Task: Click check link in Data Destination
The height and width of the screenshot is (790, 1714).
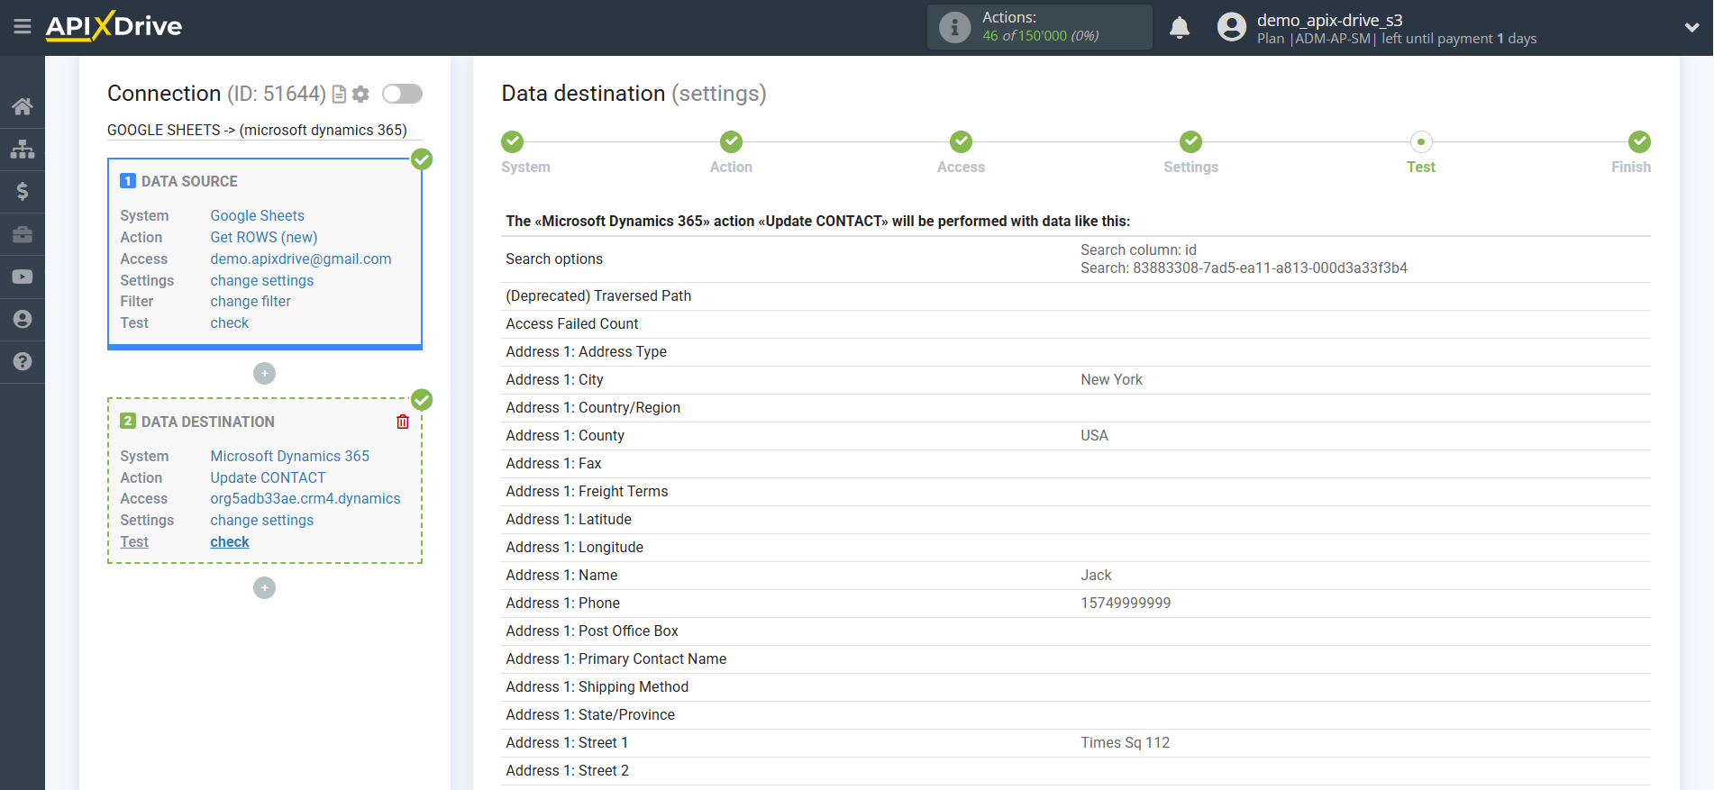Action: coord(230,541)
